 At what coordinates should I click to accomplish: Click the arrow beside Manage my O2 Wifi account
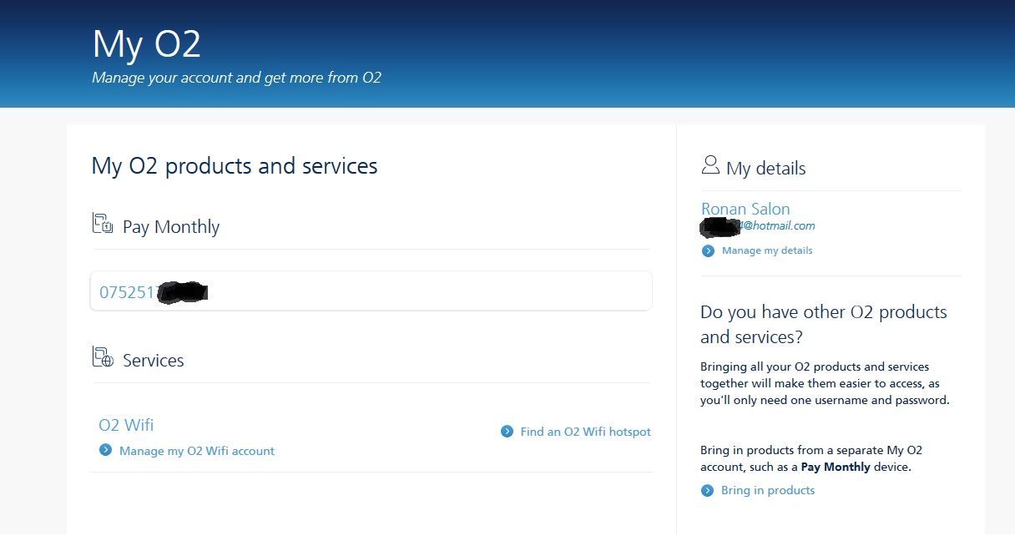[x=105, y=449]
